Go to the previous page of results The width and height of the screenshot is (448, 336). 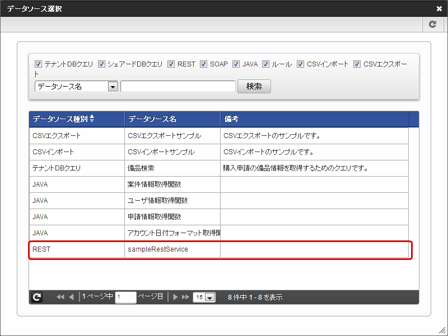click(x=71, y=297)
